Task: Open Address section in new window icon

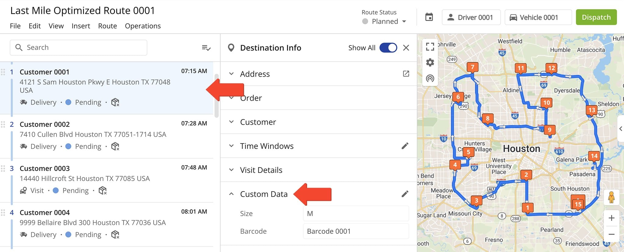Action: click(x=406, y=74)
